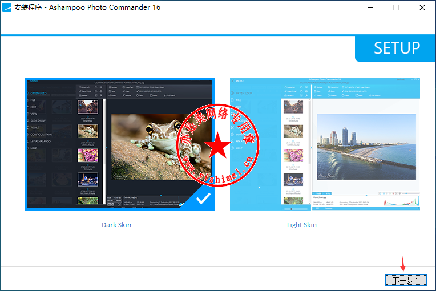Click the Ashampoo installer title bar icon
The image size is (436, 291).
tap(7, 7)
